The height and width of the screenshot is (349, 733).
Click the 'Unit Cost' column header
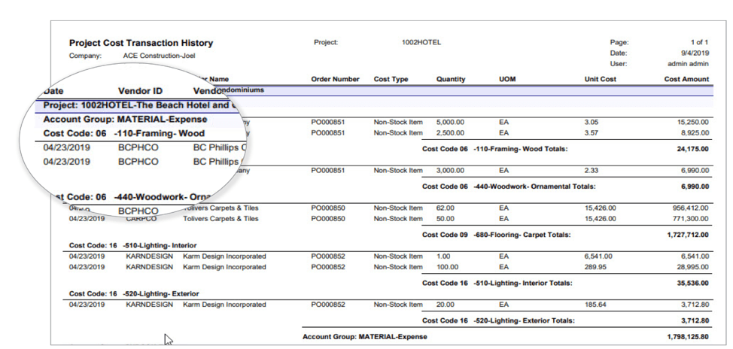pos(599,80)
